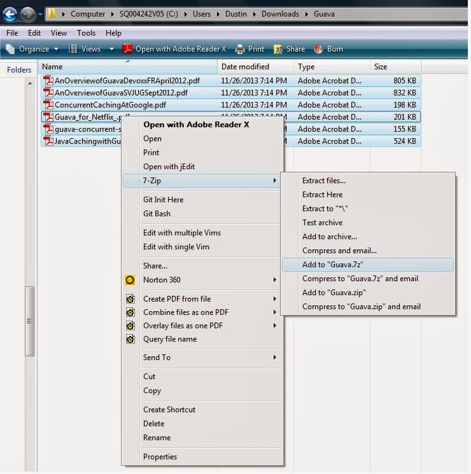Click the Burn toolbar button label
Image resolution: width=471 pixels, height=474 pixels.
[335, 49]
